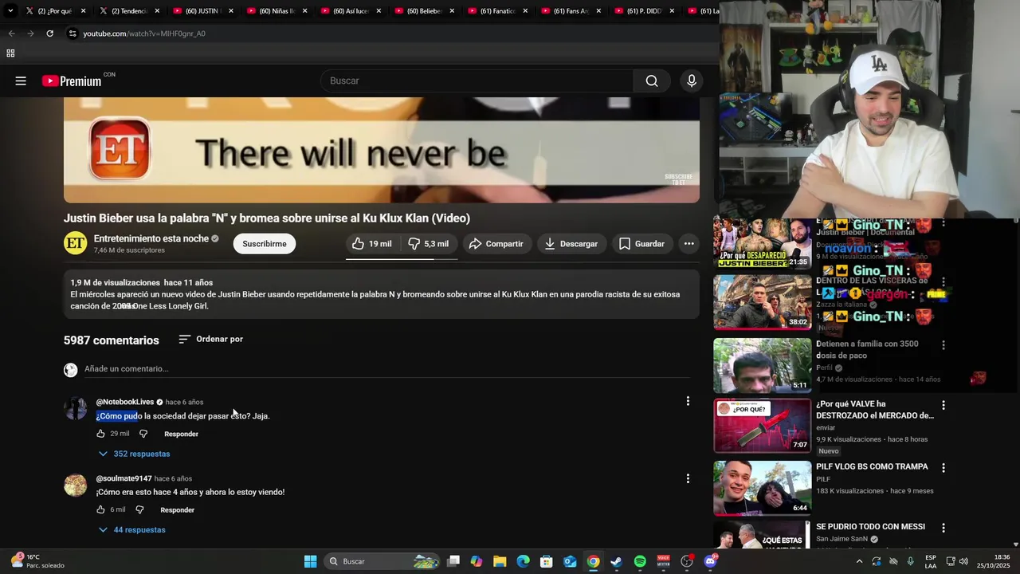The width and height of the screenshot is (1020, 574).
Task: Open tab search dropdown chevron
Action: (x=10, y=11)
